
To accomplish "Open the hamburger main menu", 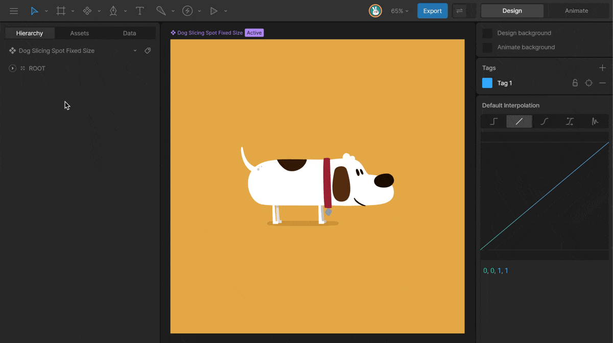I will tap(14, 11).
